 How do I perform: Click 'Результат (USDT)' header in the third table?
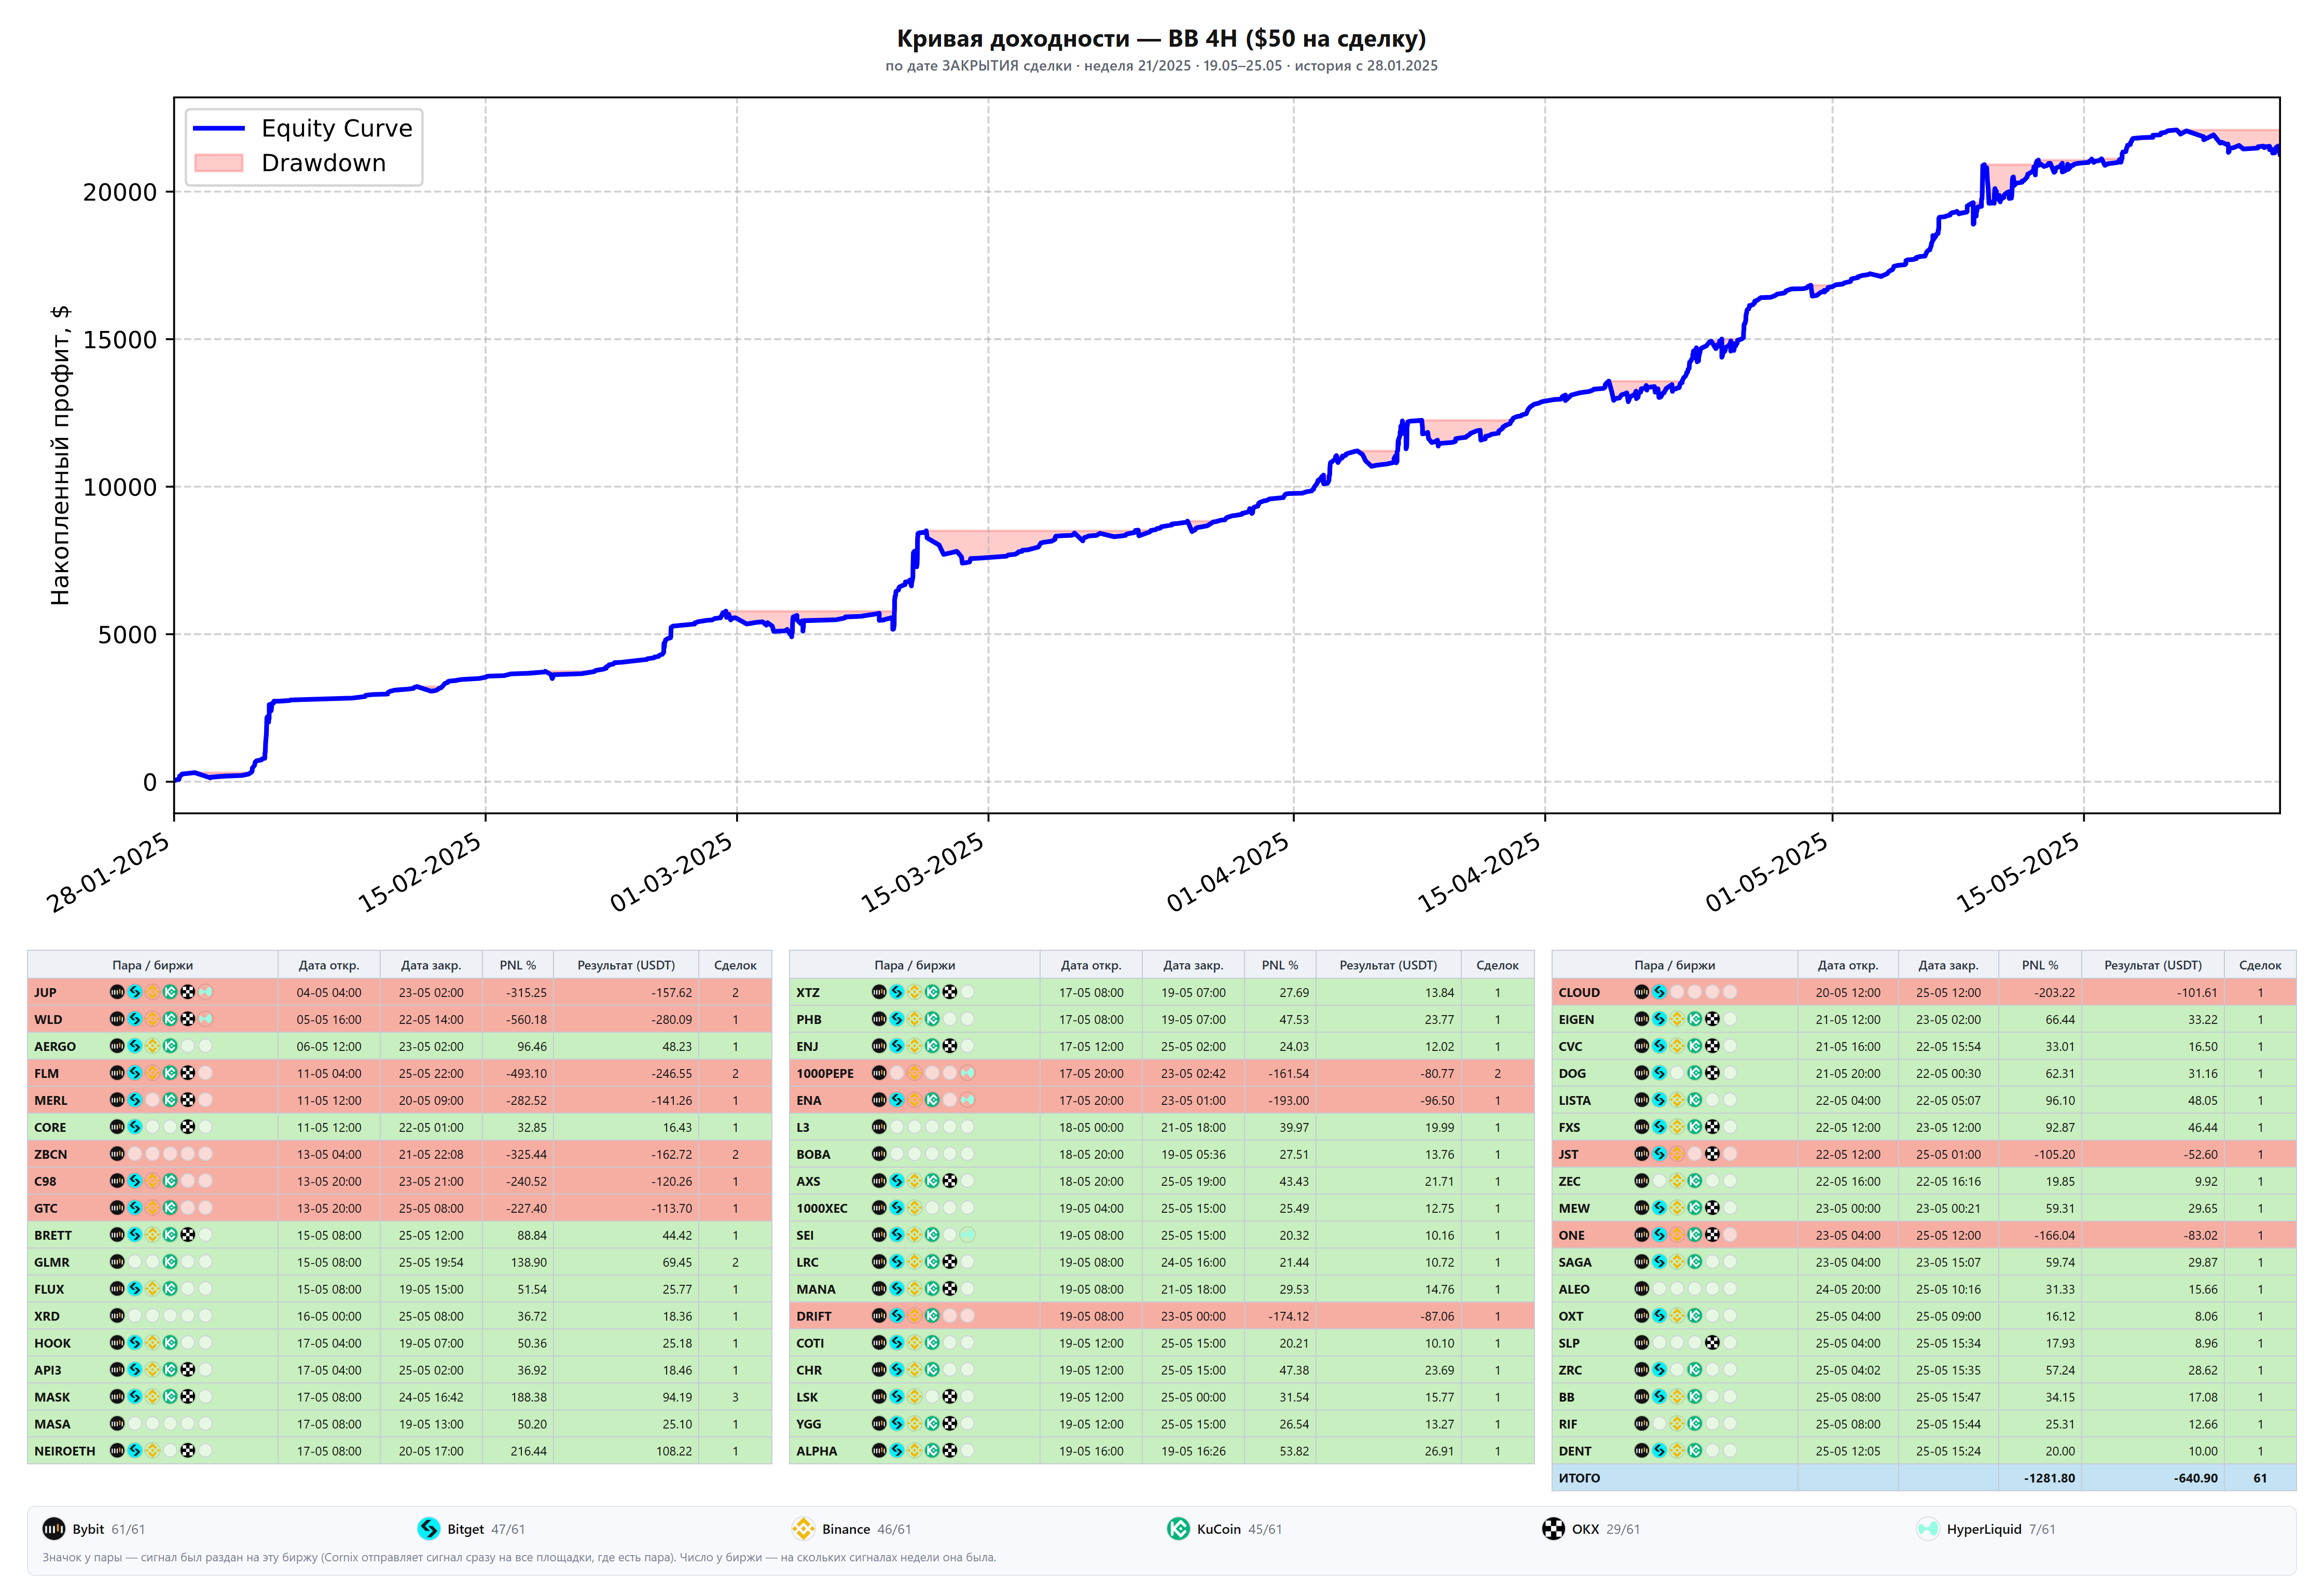tap(2152, 965)
